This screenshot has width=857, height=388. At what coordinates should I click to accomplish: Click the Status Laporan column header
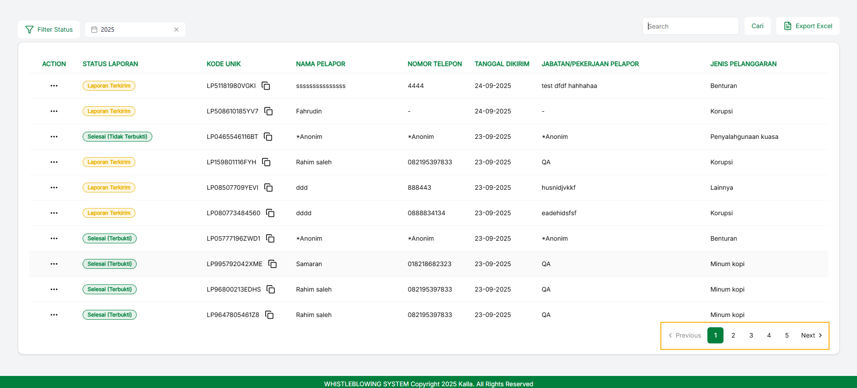click(x=110, y=64)
